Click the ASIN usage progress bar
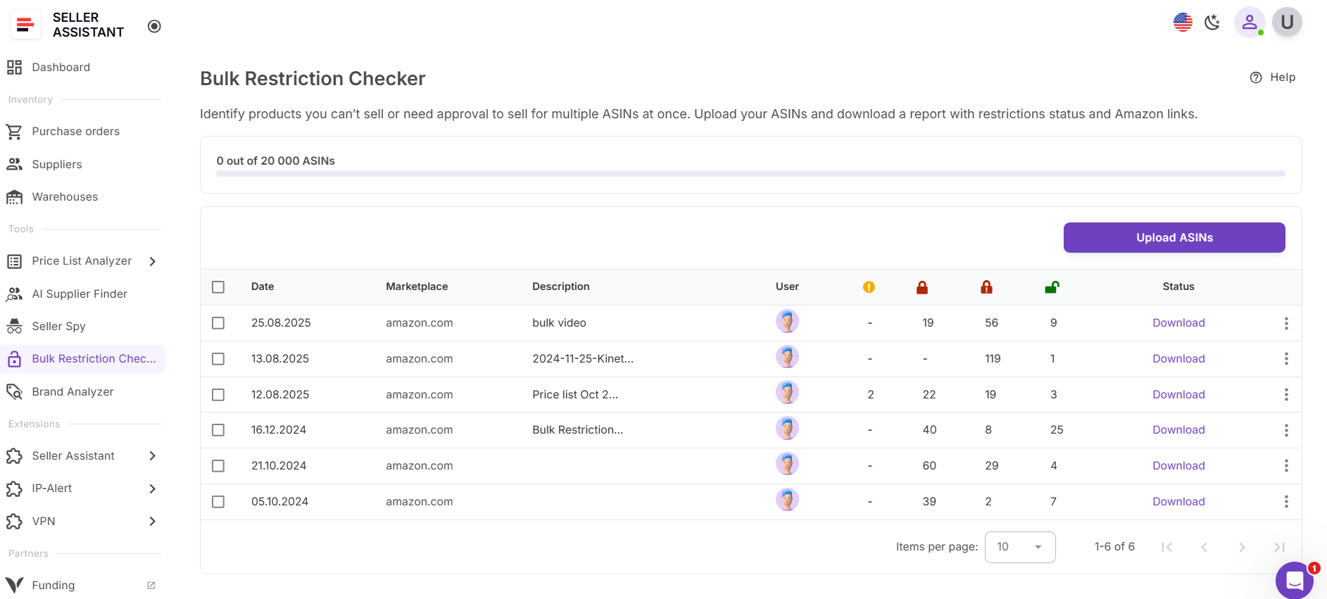This screenshot has width=1327, height=599. [x=750, y=173]
